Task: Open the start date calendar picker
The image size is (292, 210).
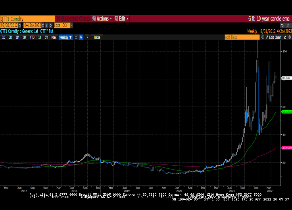Action: (x=20, y=25)
